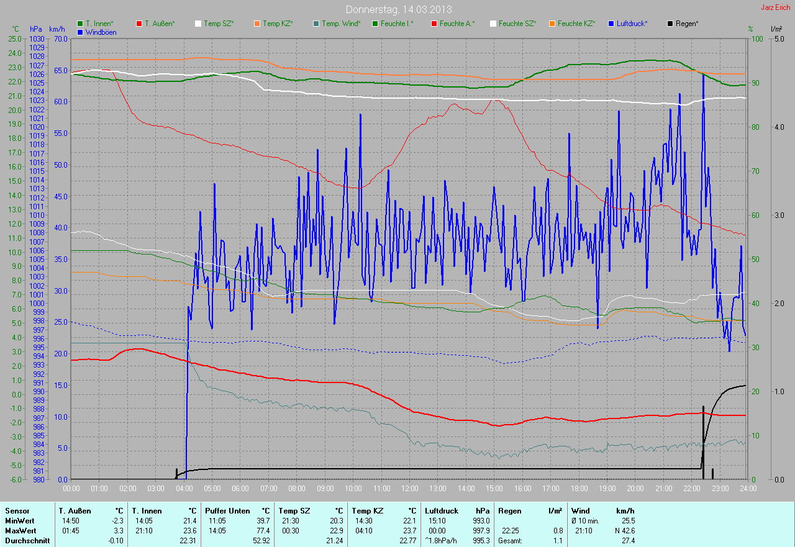Click the T. Außen minimum value '-2.3'
Viewport: 795px width, 547px height.
point(117,521)
